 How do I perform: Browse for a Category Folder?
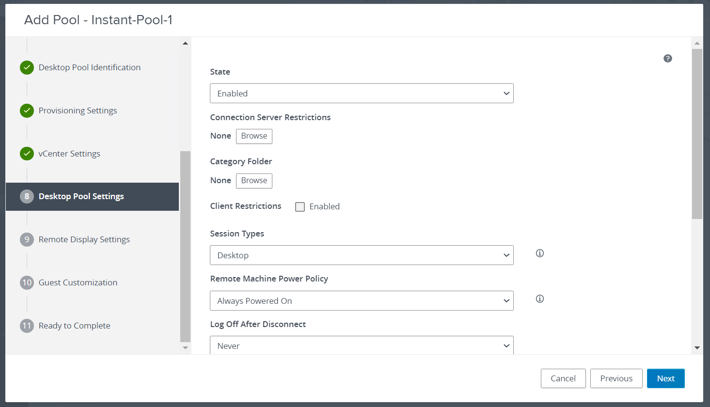pyautogui.click(x=254, y=181)
